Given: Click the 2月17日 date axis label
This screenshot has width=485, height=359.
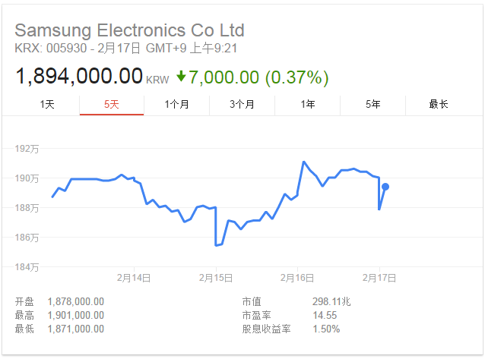Looking at the screenshot, I should click(379, 278).
